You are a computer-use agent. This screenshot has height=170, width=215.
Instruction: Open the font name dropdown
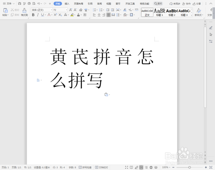tap(52, 10)
